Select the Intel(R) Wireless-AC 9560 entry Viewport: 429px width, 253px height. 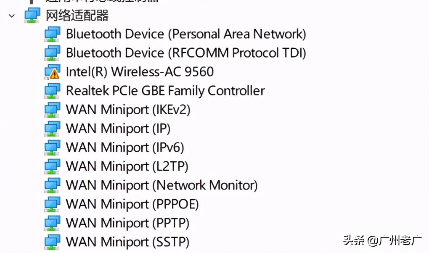[x=140, y=71]
